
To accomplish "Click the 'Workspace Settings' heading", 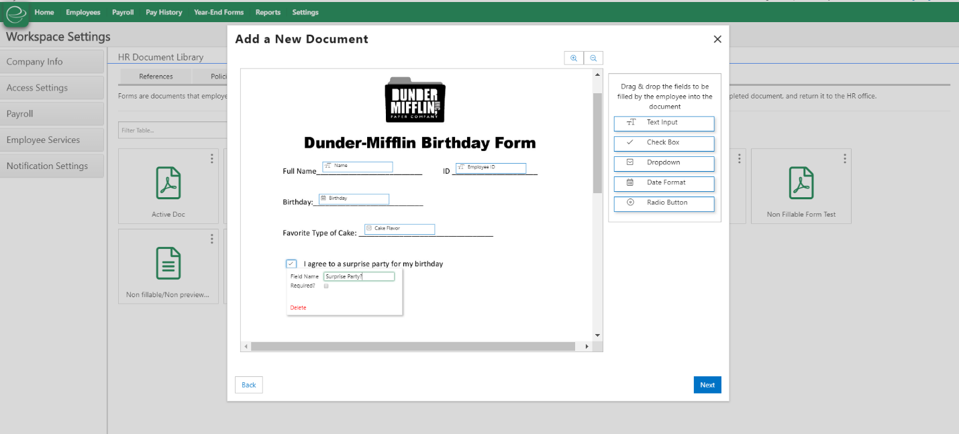I will [58, 37].
